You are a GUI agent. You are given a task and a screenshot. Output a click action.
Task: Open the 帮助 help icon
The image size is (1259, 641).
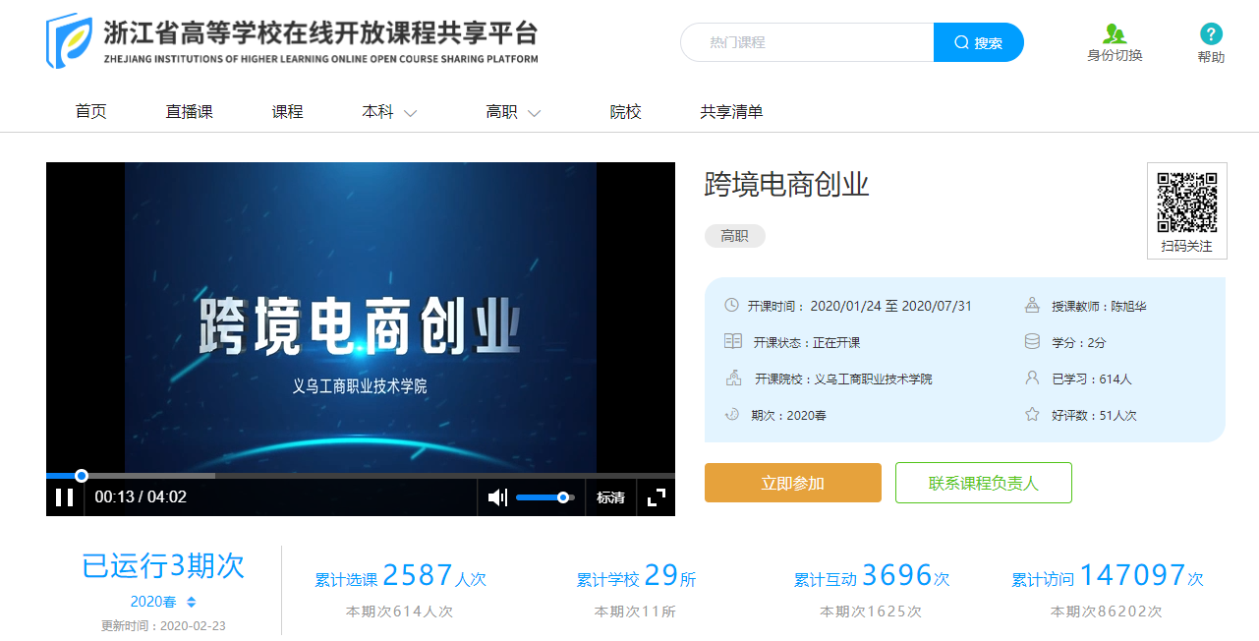(1211, 34)
